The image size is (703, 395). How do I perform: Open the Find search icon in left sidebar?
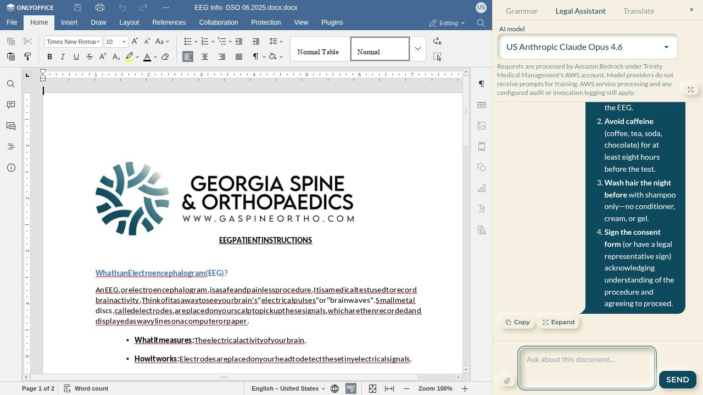pos(11,84)
